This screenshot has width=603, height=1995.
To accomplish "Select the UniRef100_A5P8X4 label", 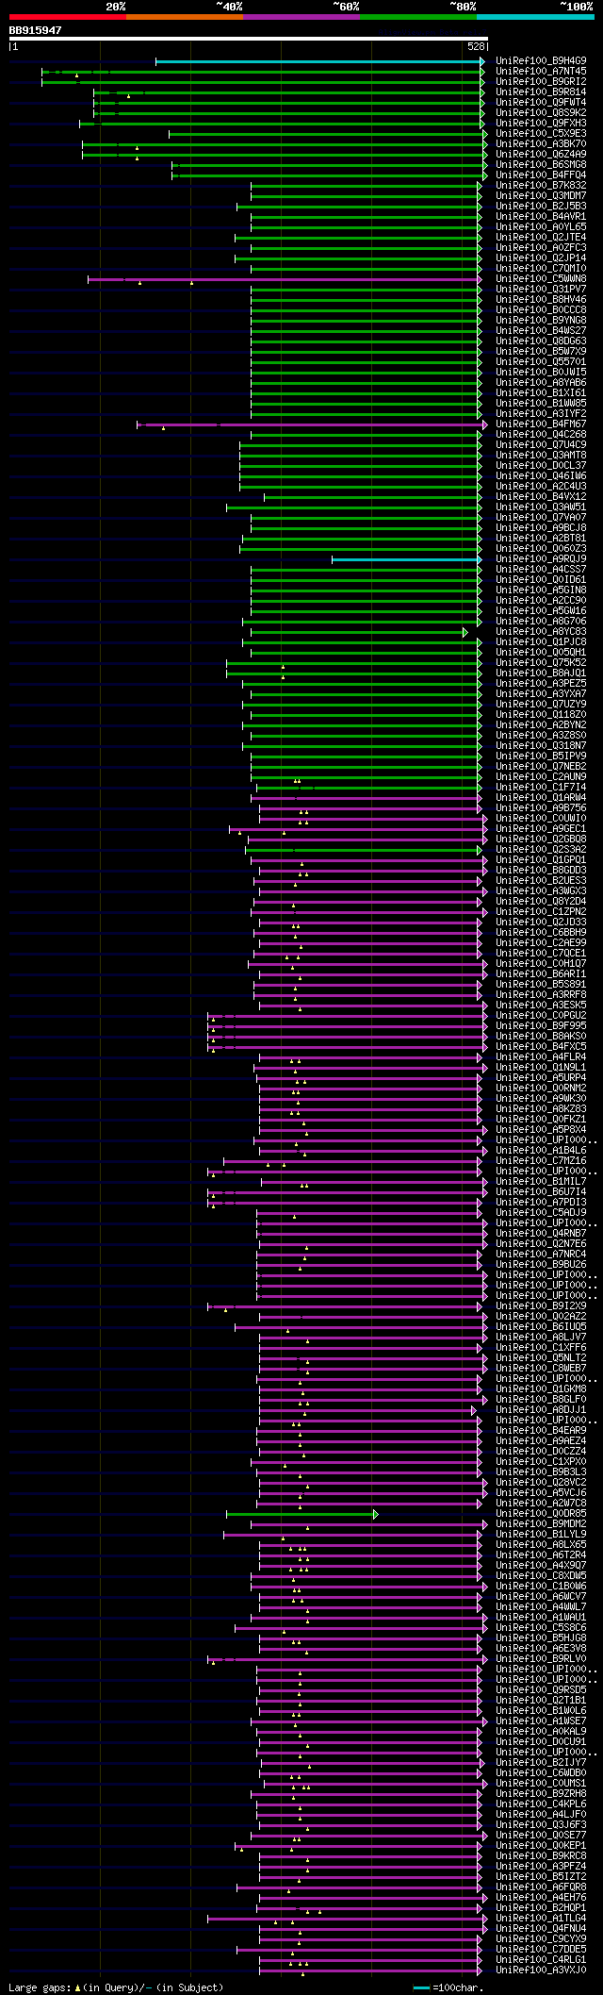I will point(541,1130).
